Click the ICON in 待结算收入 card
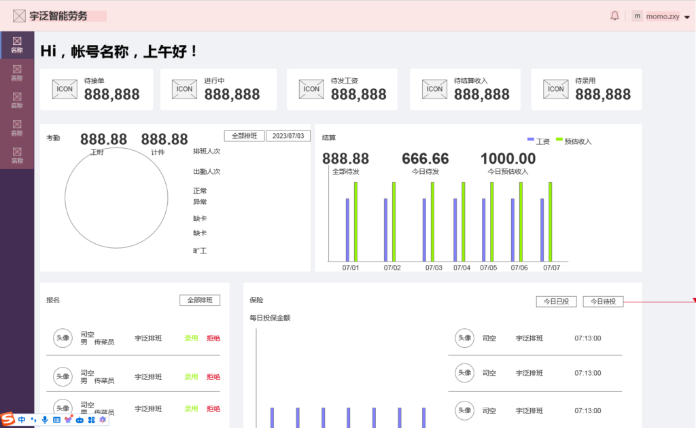 coord(434,89)
